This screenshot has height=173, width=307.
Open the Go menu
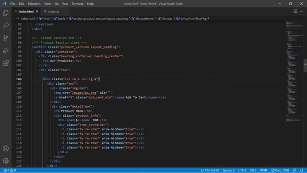point(57,4)
